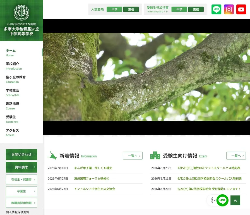Click 一覧へ button for 受験生向け情報

(236, 156)
